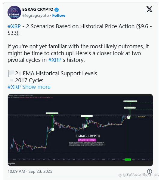Open #XRP hashtag beside Show more
Viewport: 161px width, 180px height.
[14, 87]
